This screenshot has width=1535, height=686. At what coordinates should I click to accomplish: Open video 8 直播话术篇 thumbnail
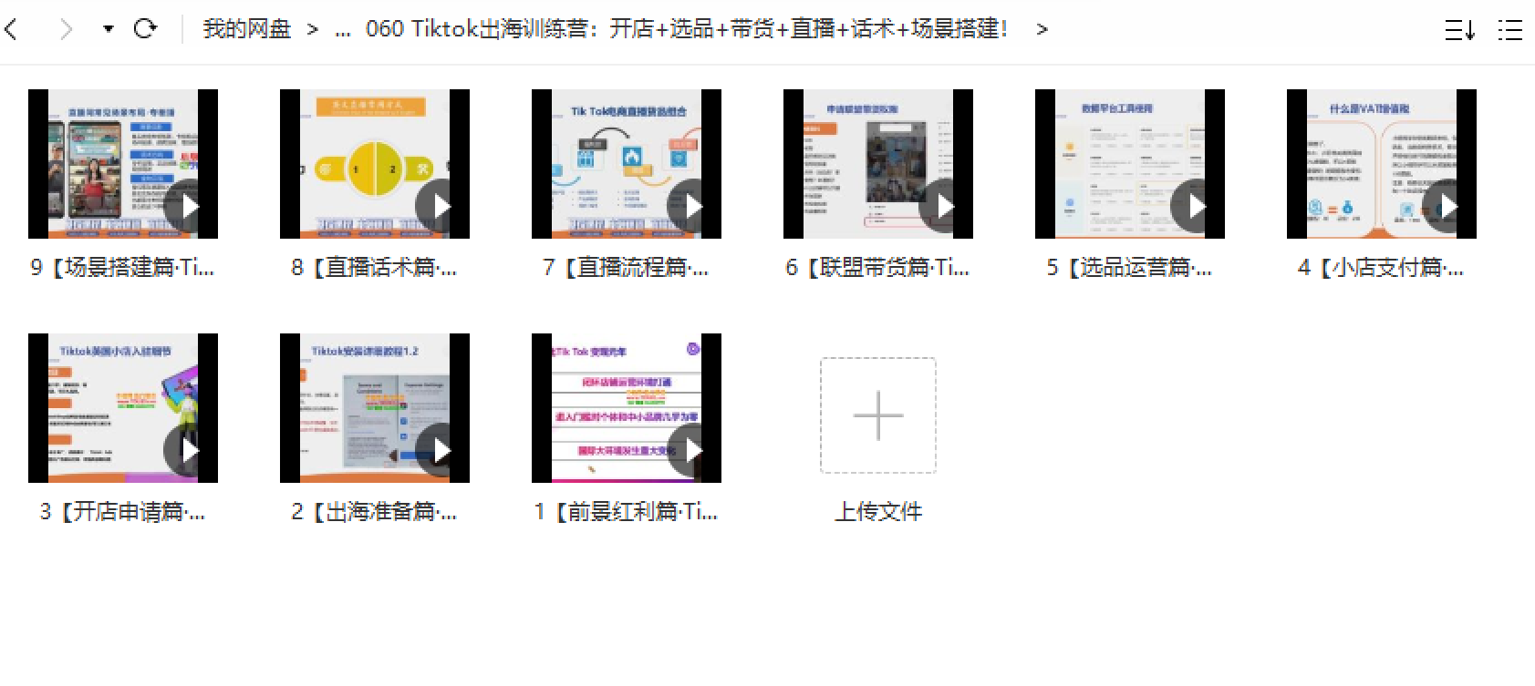375,164
